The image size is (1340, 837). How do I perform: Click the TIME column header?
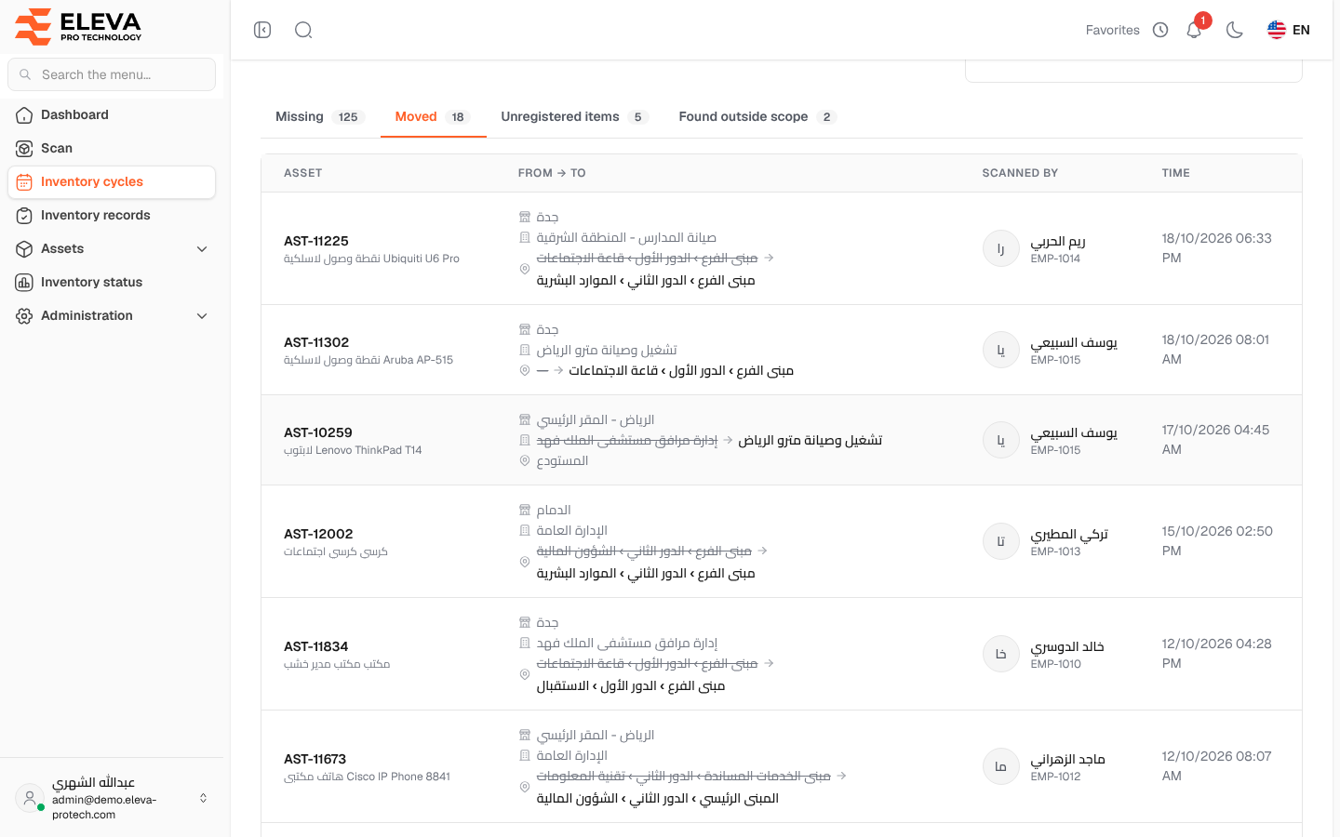click(1175, 173)
